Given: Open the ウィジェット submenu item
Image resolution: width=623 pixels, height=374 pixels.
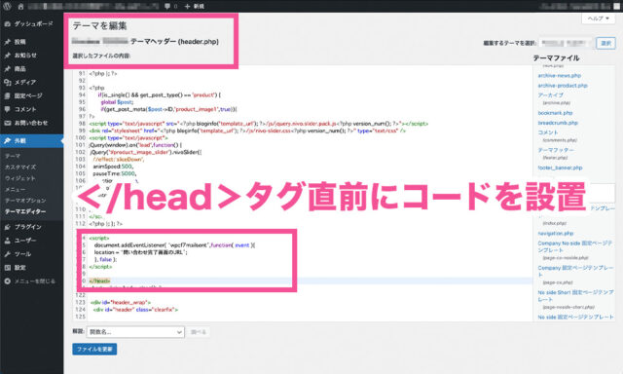Looking at the screenshot, I should (20, 178).
